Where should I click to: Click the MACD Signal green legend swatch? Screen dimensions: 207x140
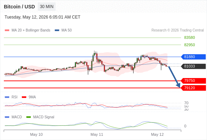pyautogui.click(x=28, y=117)
